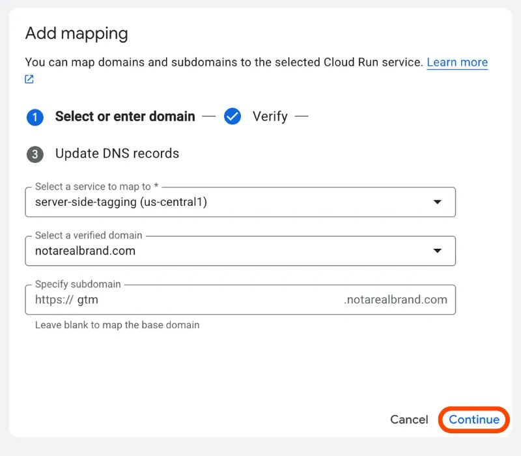
Task: Click the service dropdown arrow icon
Action: pos(437,202)
